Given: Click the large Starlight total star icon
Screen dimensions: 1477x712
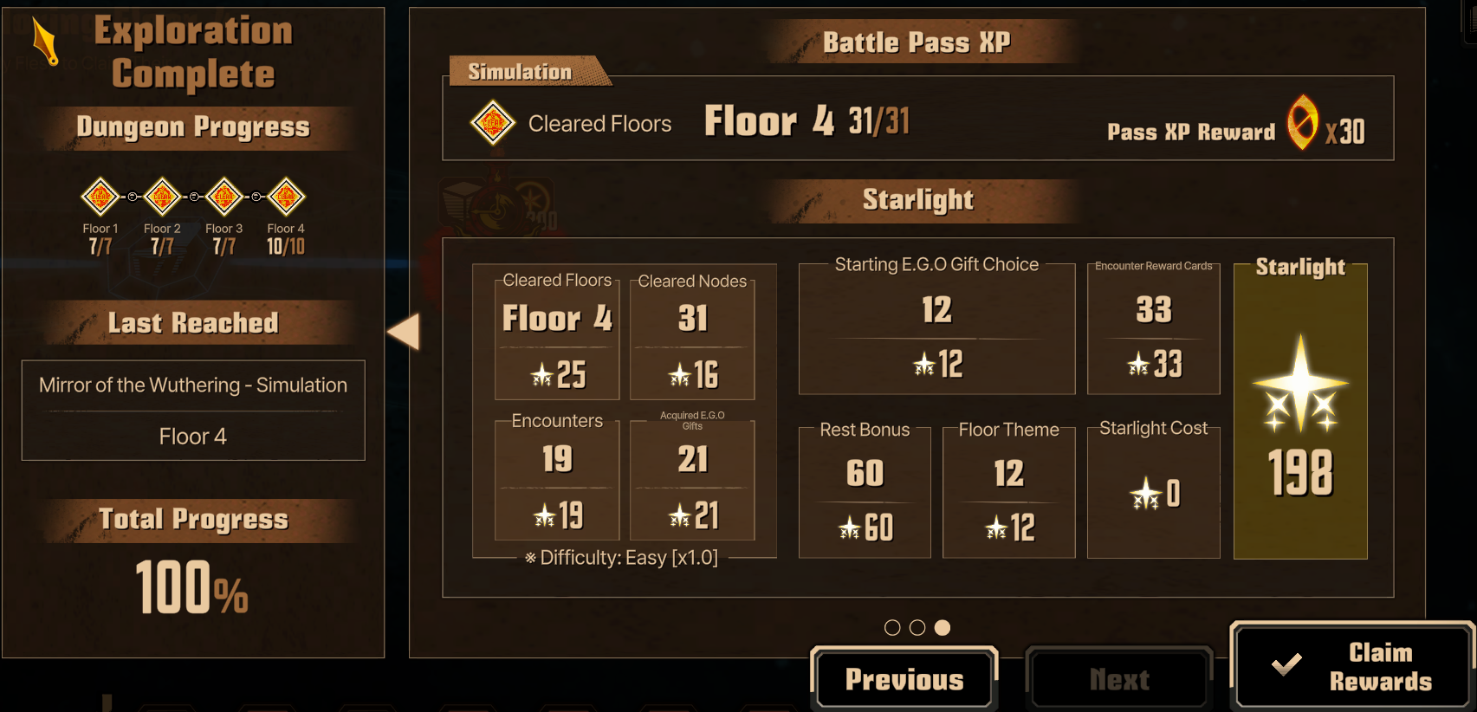Looking at the screenshot, I should pyautogui.click(x=1300, y=385).
